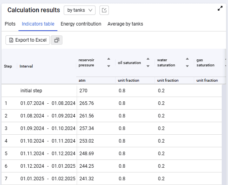Sort oil saturation descending with the down arrow
The height and width of the screenshot is (185, 228).
(x=148, y=66)
